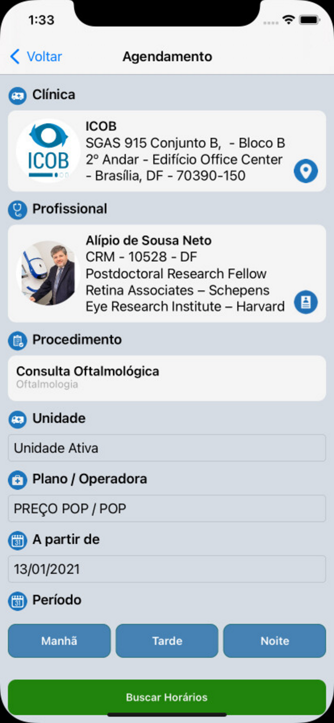Tap the calendar icon beside A partir de

click(x=18, y=540)
